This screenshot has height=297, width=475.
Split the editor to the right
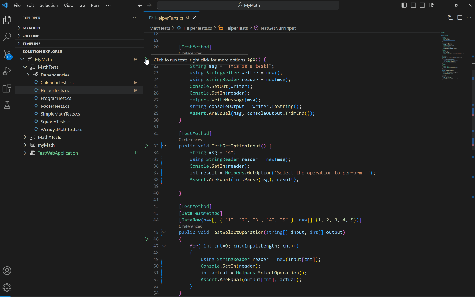point(460,18)
